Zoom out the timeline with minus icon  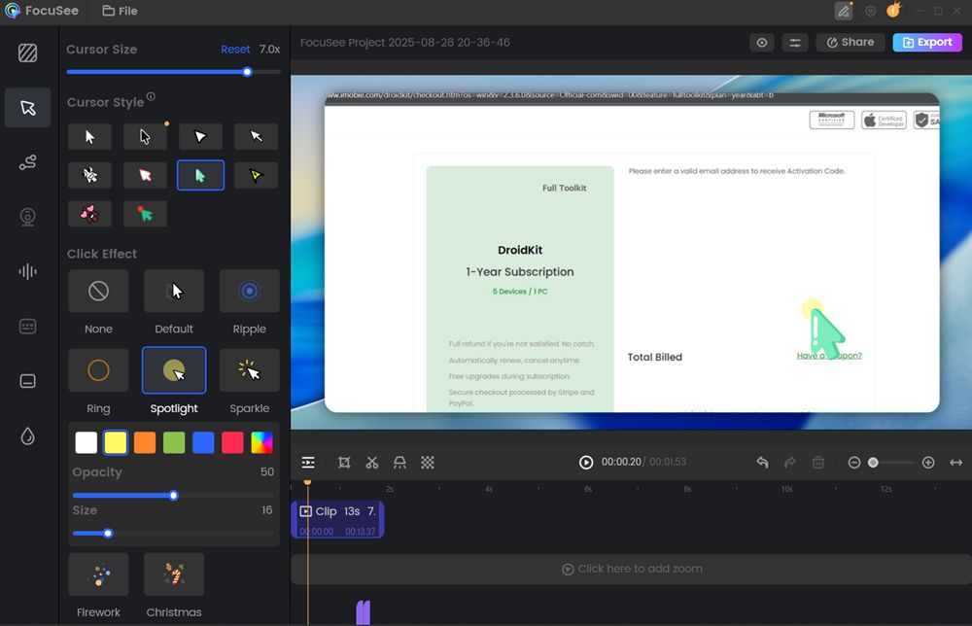[854, 463]
